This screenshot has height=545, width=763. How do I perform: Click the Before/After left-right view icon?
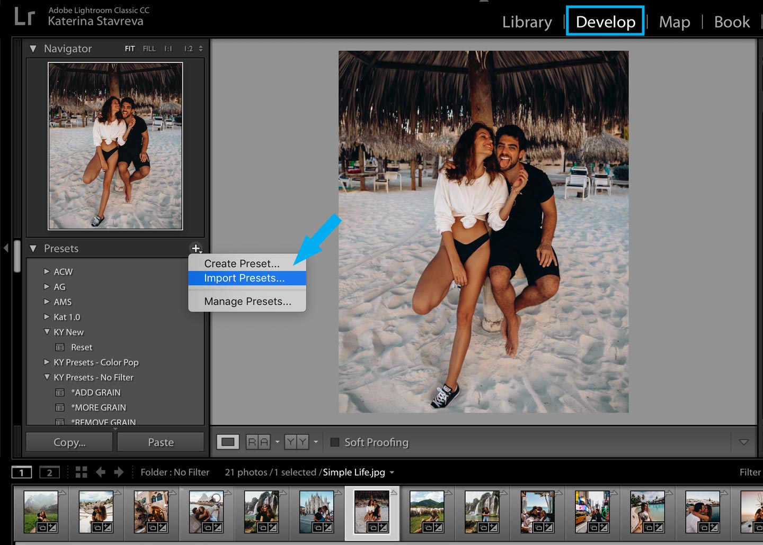pos(258,442)
